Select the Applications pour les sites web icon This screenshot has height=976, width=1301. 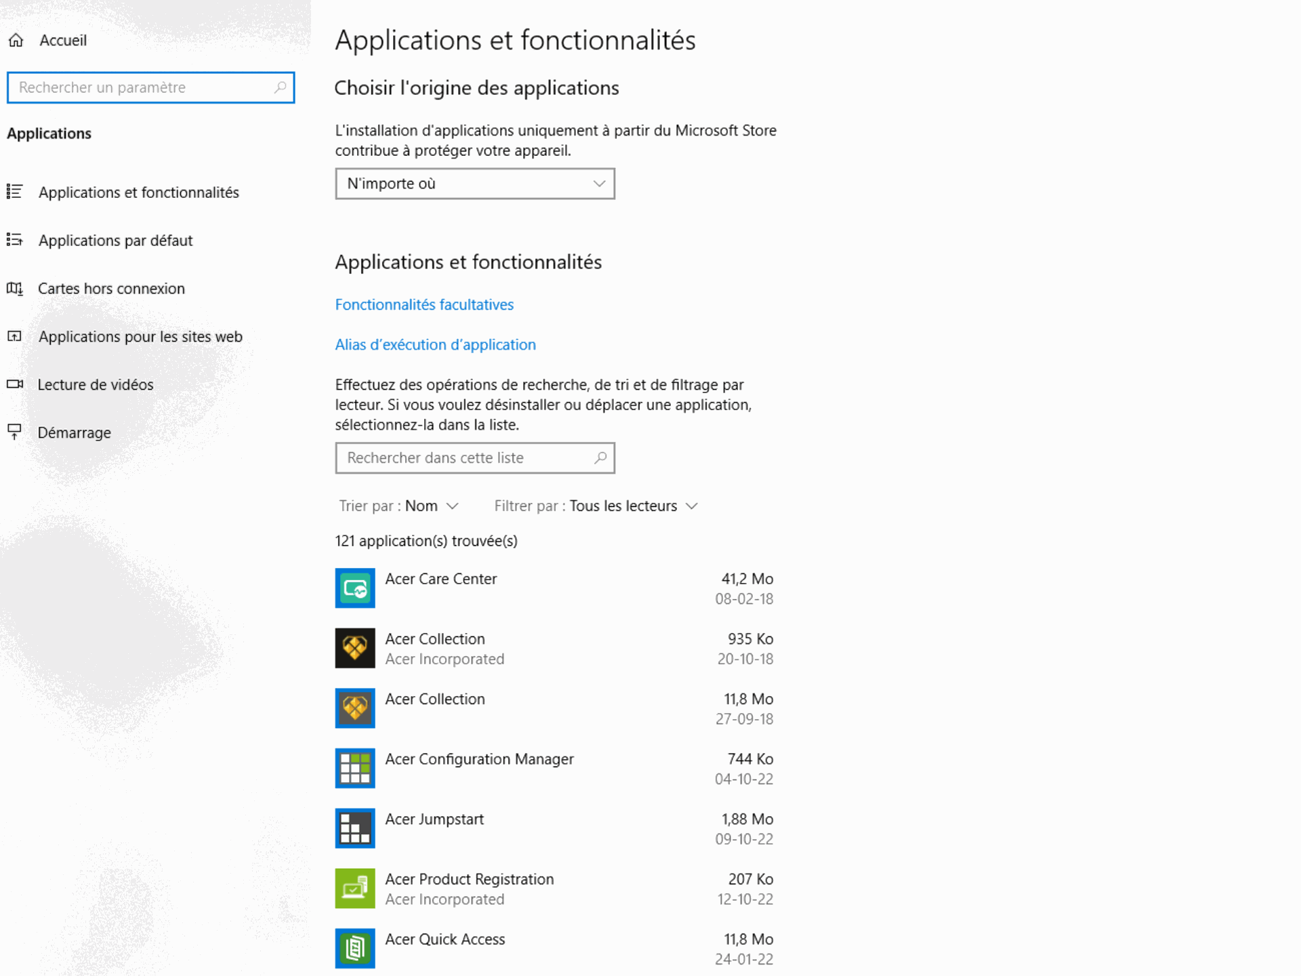(x=15, y=336)
